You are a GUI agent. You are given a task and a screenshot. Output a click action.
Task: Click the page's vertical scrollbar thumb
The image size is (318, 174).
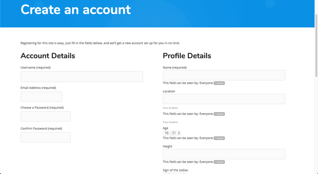[316, 45]
